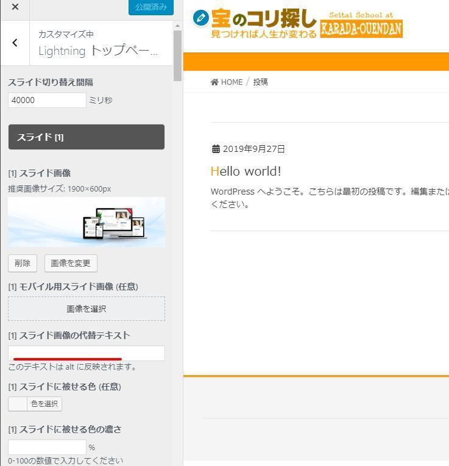The image size is (449, 466).
Task: Click the slide interval field showing 40000
Action: point(47,100)
